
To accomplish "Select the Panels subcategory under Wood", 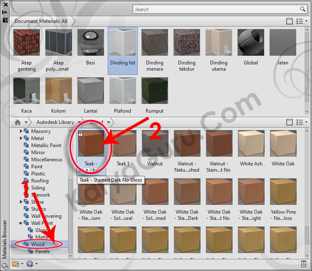I will (42, 251).
